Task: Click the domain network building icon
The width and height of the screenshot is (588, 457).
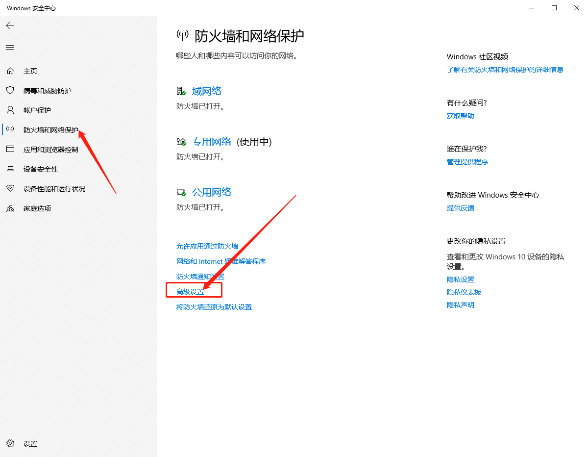Action: tap(181, 91)
